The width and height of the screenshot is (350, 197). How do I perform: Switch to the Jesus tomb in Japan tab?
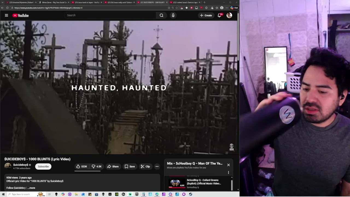pyautogui.click(x=87, y=2)
